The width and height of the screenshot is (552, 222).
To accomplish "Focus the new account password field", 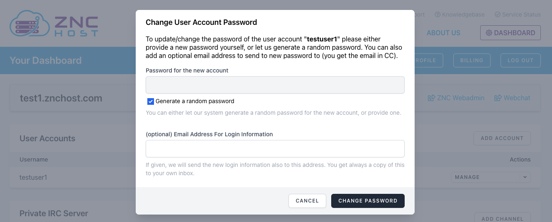I will pyautogui.click(x=275, y=85).
